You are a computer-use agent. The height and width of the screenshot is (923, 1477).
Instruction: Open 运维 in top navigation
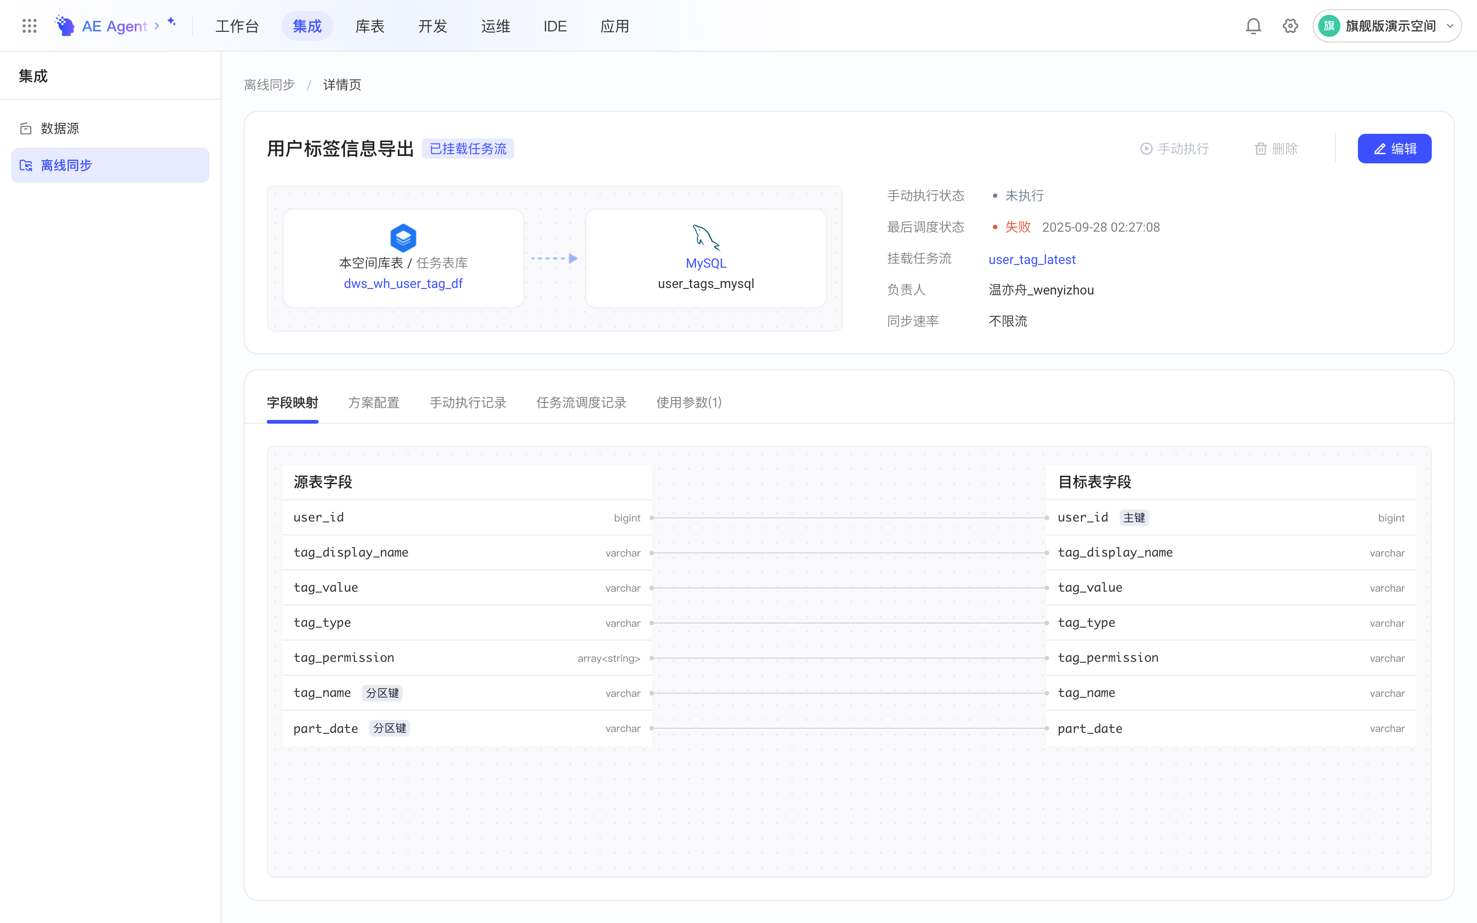[x=495, y=26]
